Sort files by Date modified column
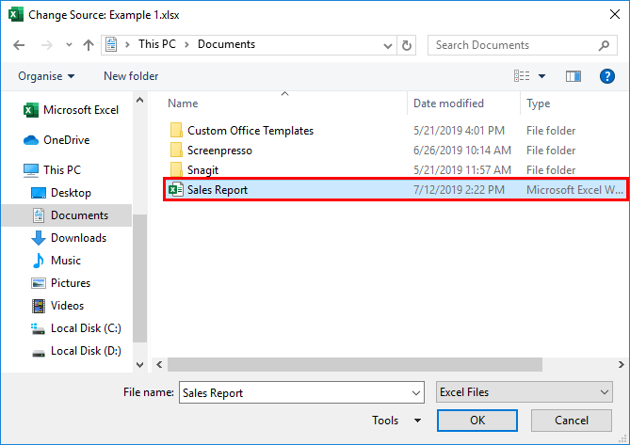Viewport: 630px width, 445px height. coord(448,103)
